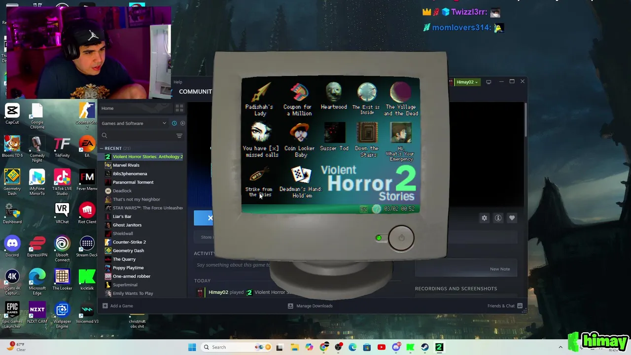
Task: Push the CRT monitor power button
Action: 401,238
